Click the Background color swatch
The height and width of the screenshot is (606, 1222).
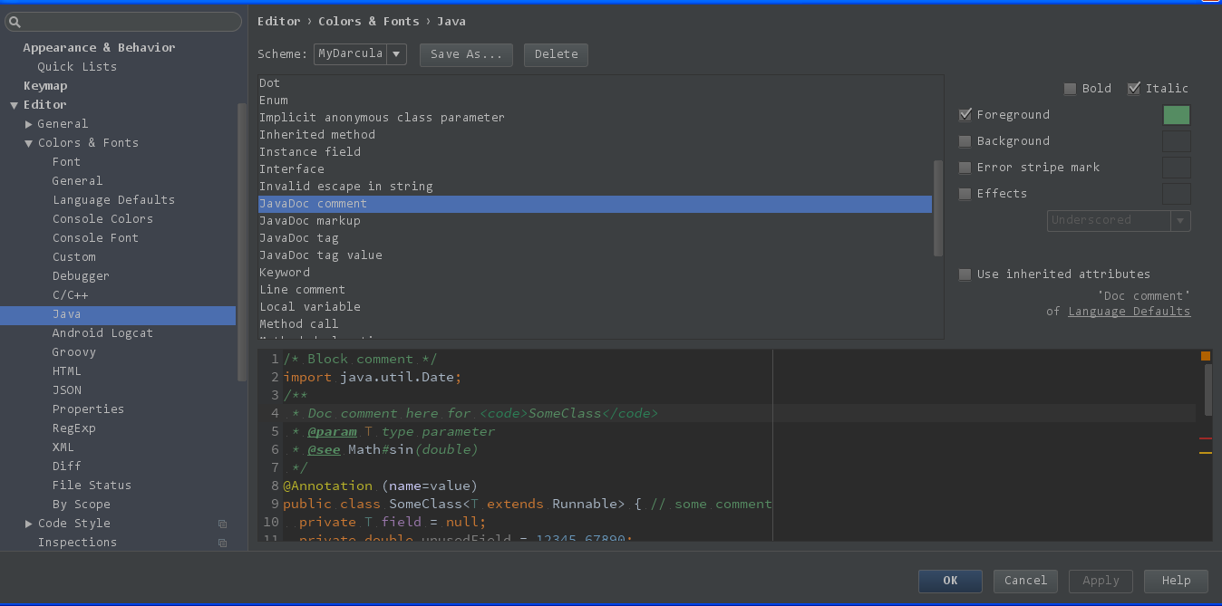coord(1177,141)
